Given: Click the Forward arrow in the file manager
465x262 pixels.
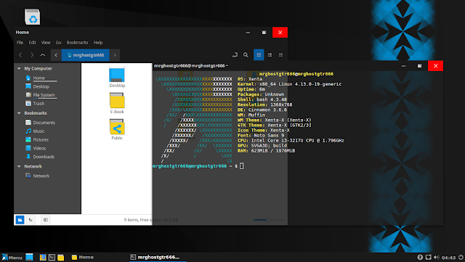Looking at the screenshot, I should (x=32, y=55).
